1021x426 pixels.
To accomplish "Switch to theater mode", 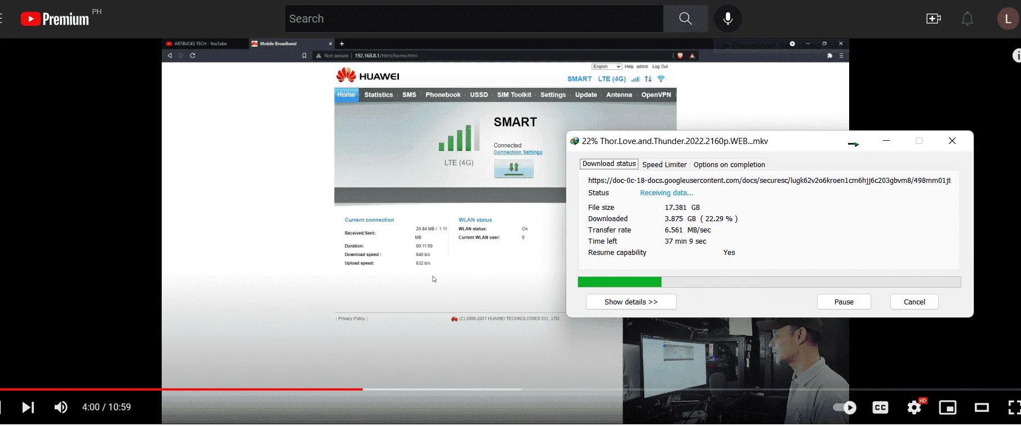I will 982,407.
